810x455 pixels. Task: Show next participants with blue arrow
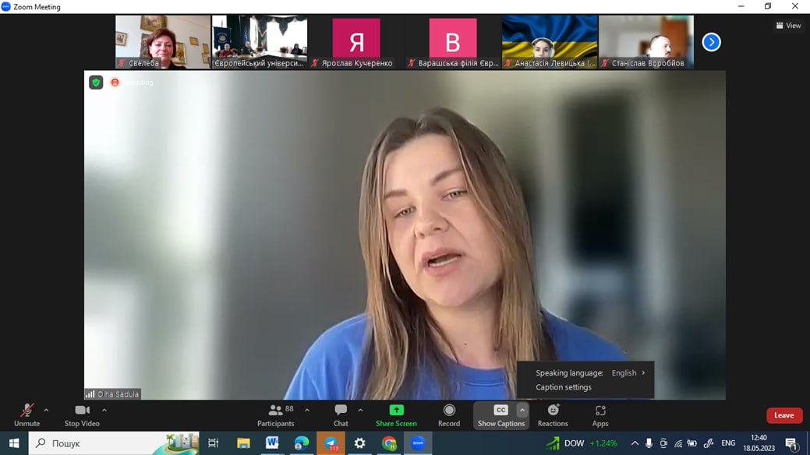tap(711, 42)
